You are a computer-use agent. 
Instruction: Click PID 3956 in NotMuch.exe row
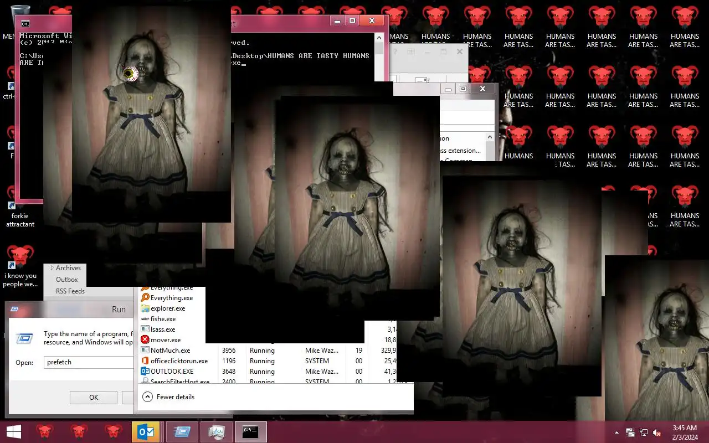[229, 351]
